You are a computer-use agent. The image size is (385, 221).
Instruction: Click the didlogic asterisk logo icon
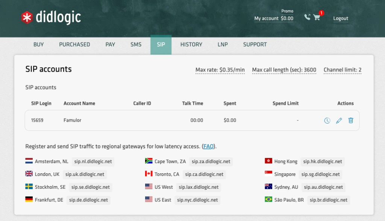pos(27,18)
